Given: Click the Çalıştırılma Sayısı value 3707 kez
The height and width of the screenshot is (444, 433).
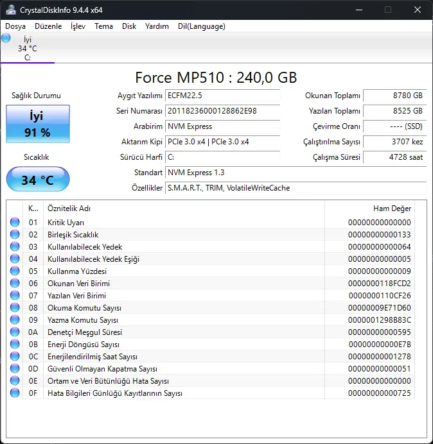Looking at the screenshot, I should point(394,142).
